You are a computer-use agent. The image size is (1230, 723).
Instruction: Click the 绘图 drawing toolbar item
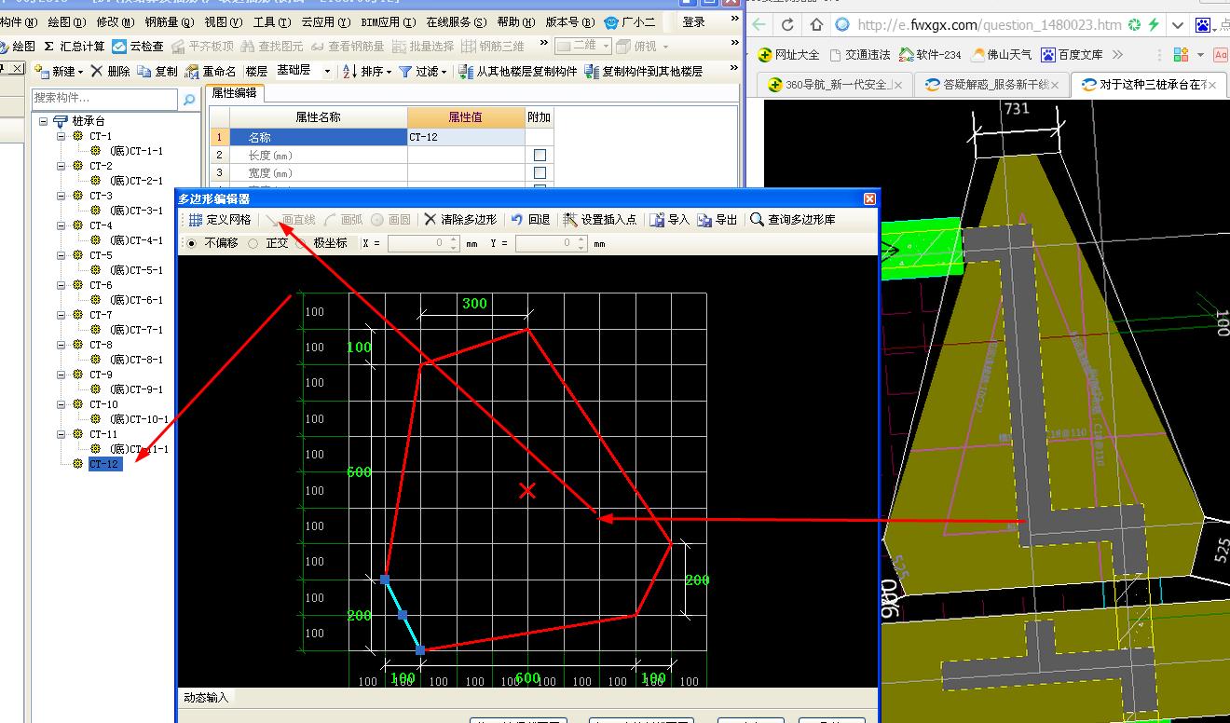pos(18,46)
